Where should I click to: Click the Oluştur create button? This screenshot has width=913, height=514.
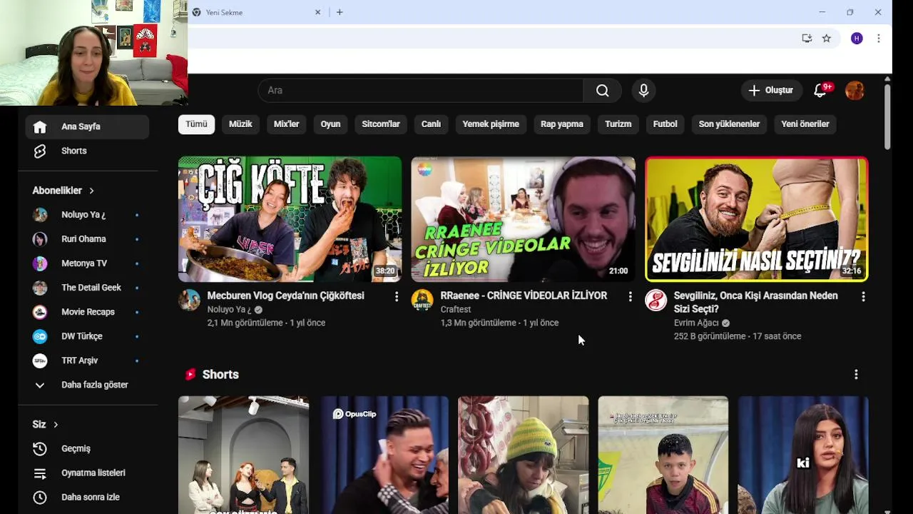pos(770,91)
